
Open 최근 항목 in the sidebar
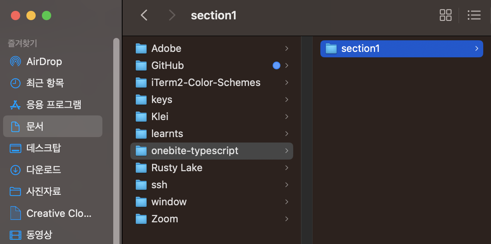click(x=53, y=83)
